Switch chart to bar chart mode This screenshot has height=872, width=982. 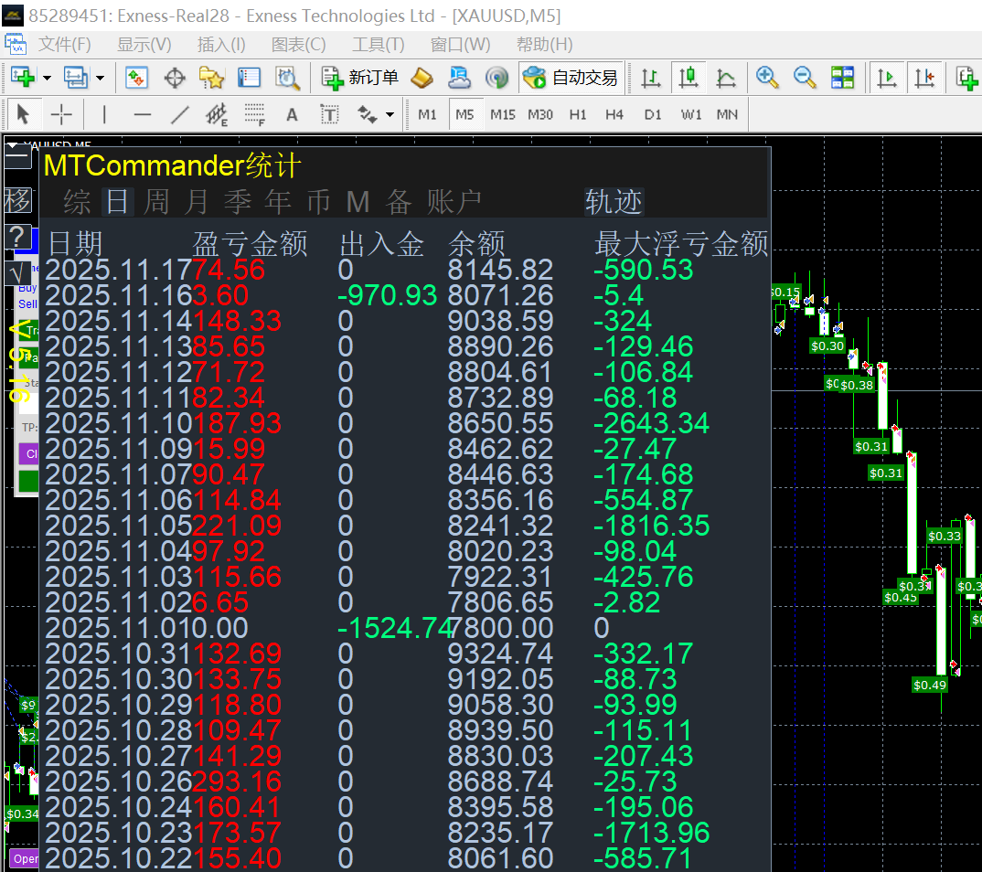pos(650,78)
